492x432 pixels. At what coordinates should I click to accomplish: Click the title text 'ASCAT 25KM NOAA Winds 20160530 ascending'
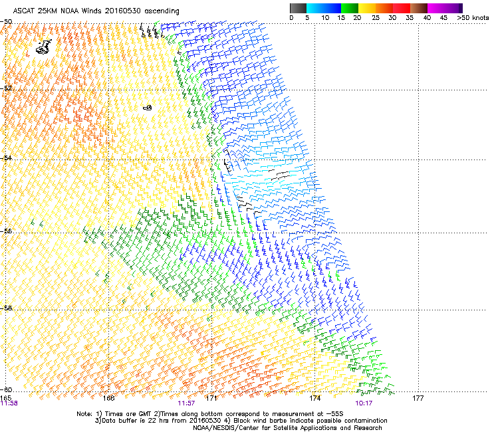(96, 11)
